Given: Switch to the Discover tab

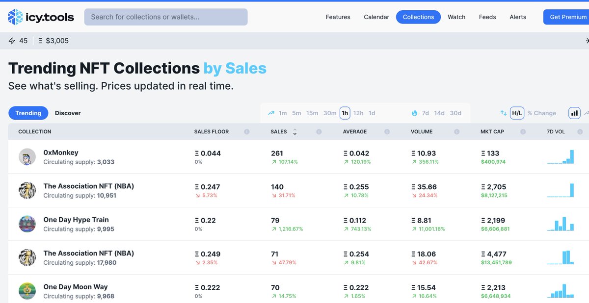Looking at the screenshot, I should (68, 113).
